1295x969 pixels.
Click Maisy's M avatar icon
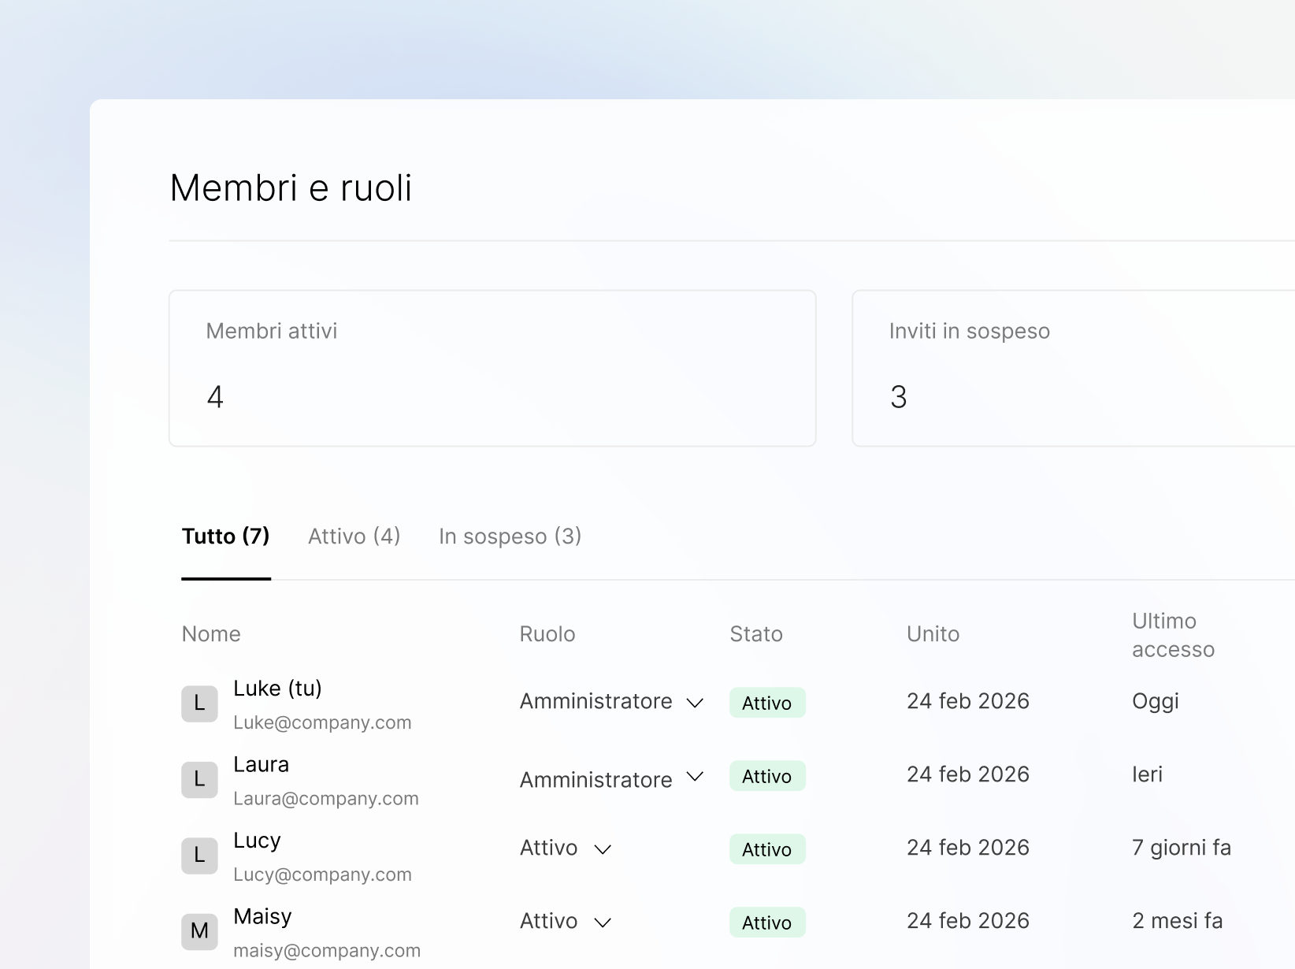pos(200,932)
